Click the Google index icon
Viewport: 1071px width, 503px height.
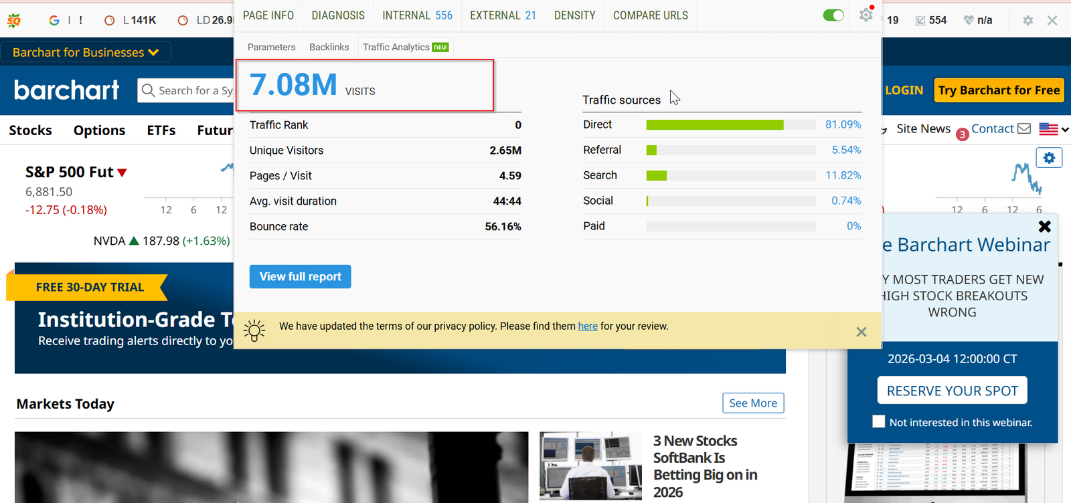pyautogui.click(x=54, y=20)
